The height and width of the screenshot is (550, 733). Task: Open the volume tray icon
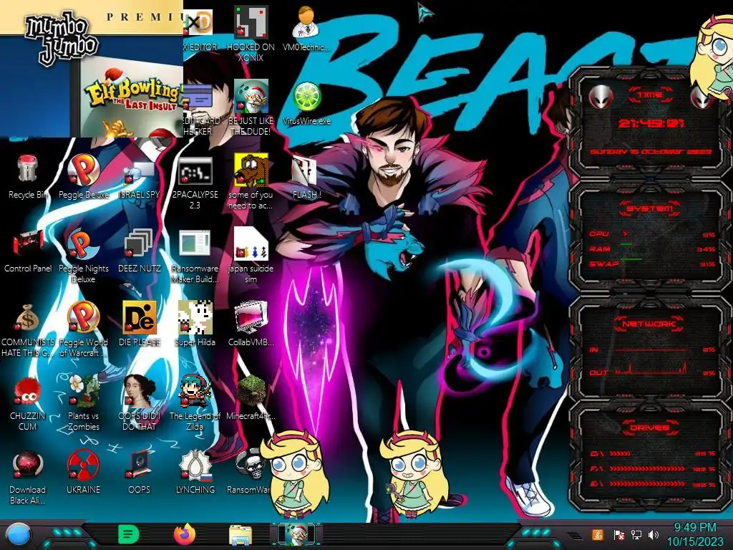pos(654,534)
